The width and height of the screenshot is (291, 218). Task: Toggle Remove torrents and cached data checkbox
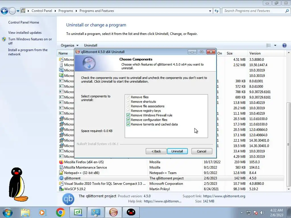tap(128, 124)
